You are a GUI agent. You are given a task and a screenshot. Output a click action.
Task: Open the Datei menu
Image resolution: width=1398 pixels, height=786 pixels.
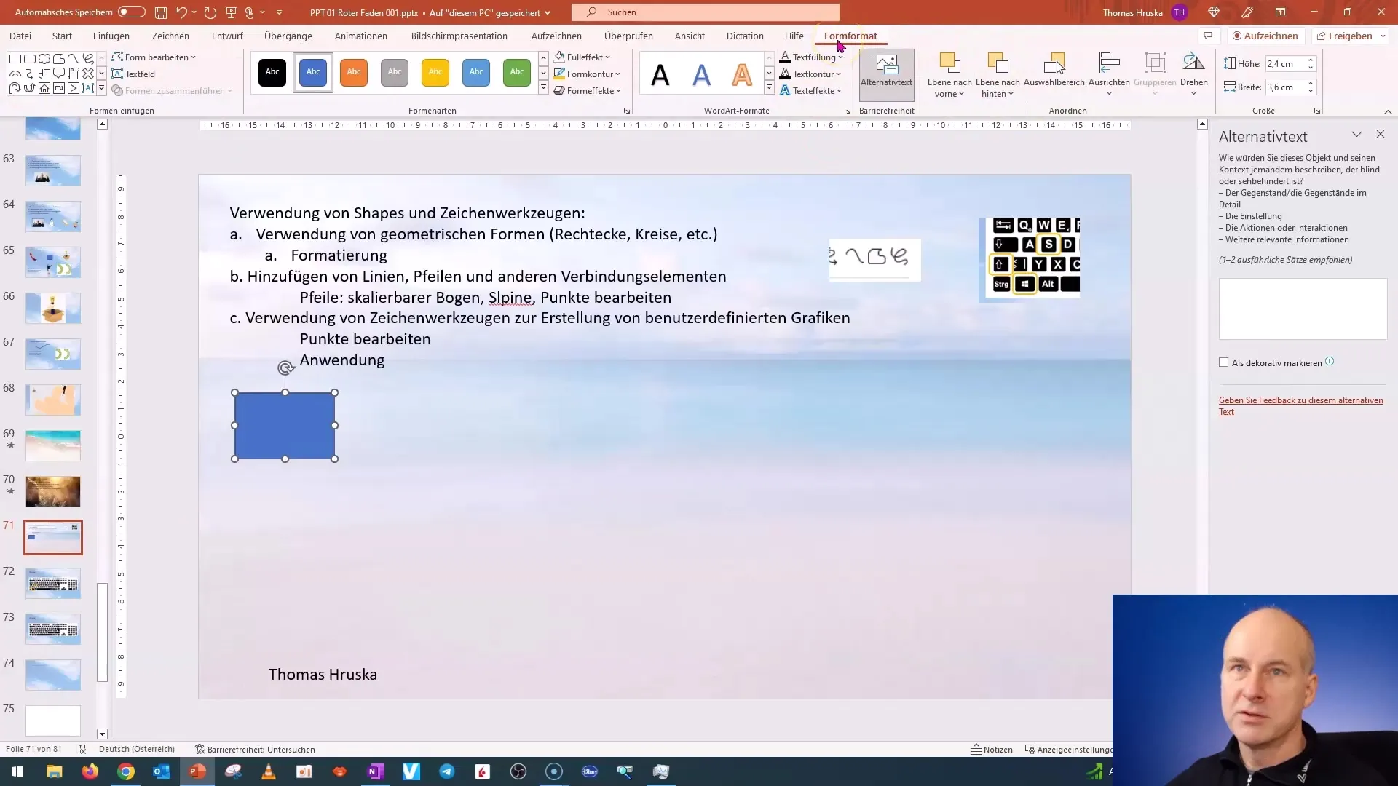(x=20, y=36)
